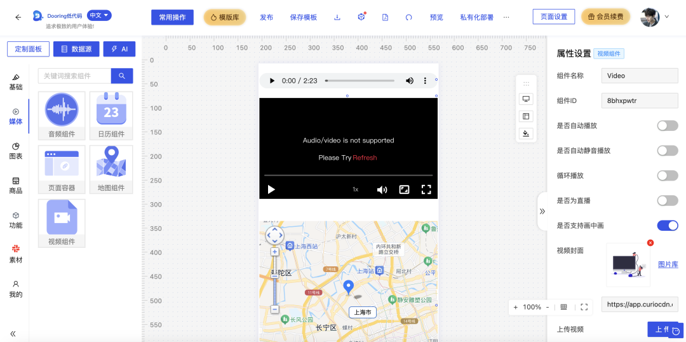Play the audio player on canvas
The width and height of the screenshot is (686, 342).
pos(272,81)
